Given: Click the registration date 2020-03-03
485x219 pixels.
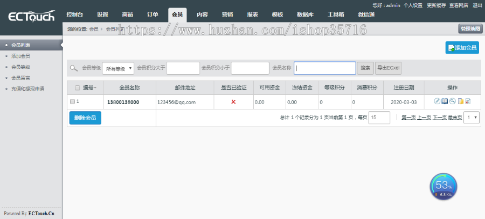Looking at the screenshot, I should 404,103.
